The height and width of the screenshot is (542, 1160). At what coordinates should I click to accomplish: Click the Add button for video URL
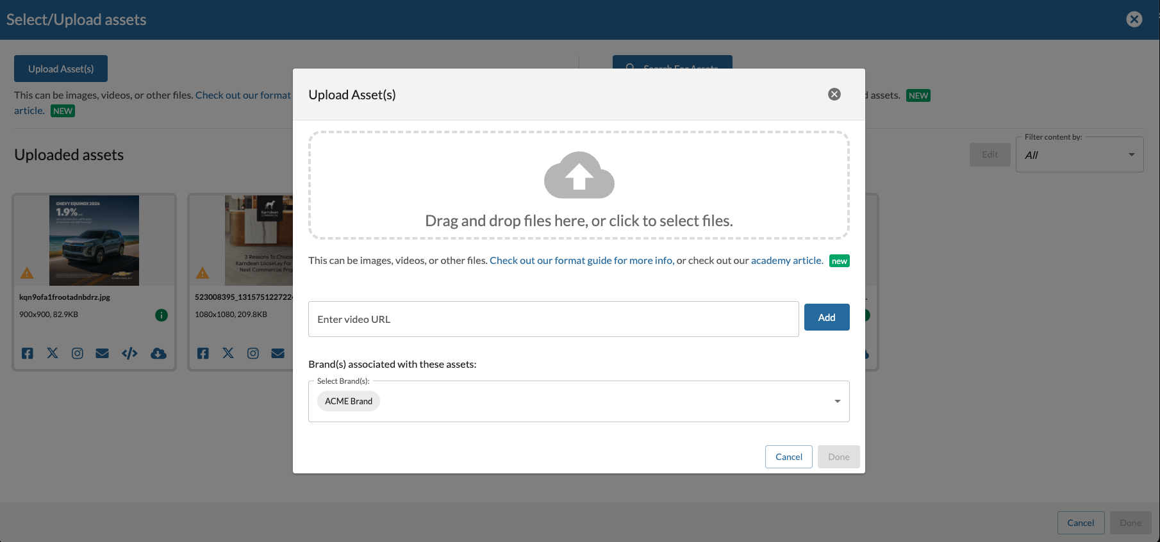coord(827,317)
